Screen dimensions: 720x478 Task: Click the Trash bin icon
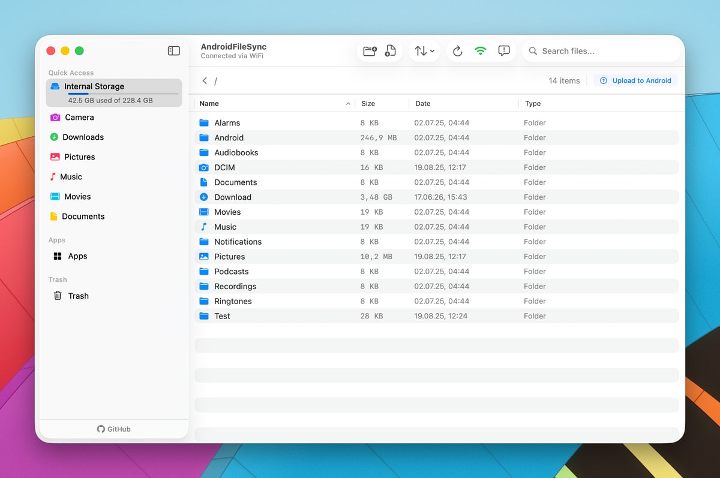click(x=58, y=296)
